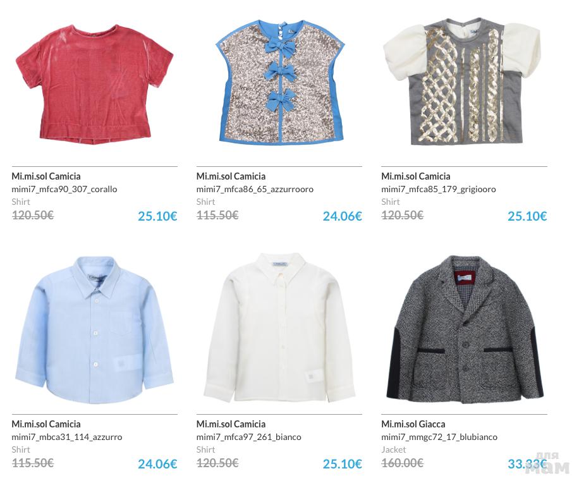Click Mi.mi.sol Camicia title above corallo code
Image resolution: width=579 pixels, height=483 pixels.
[x=46, y=176]
